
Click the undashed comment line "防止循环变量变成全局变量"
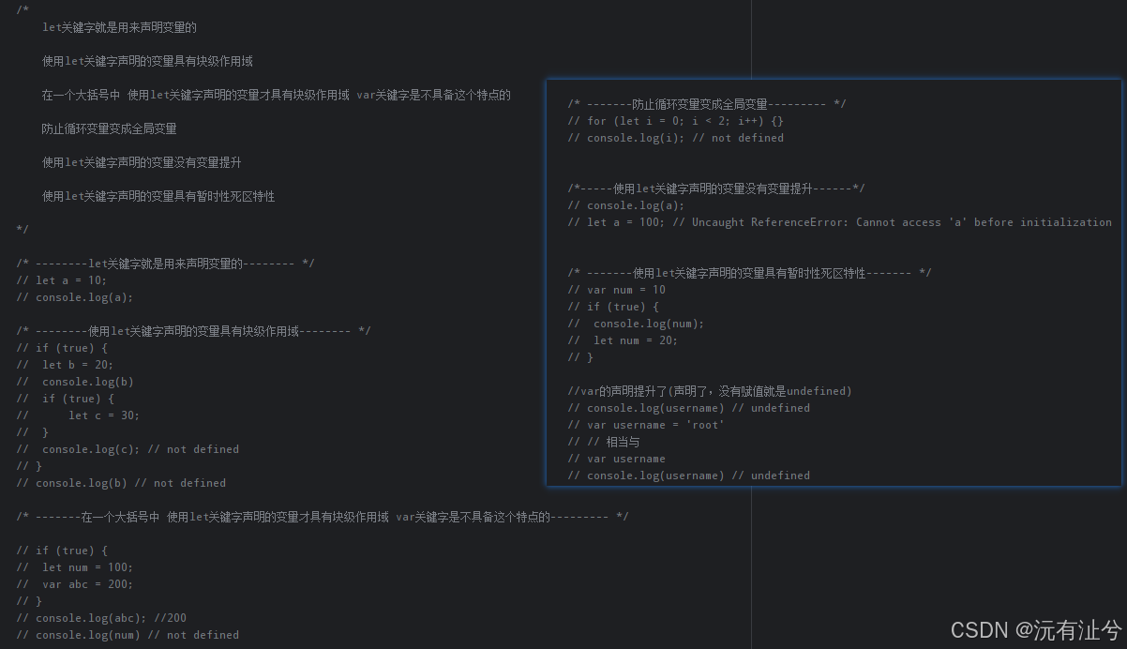110,128
